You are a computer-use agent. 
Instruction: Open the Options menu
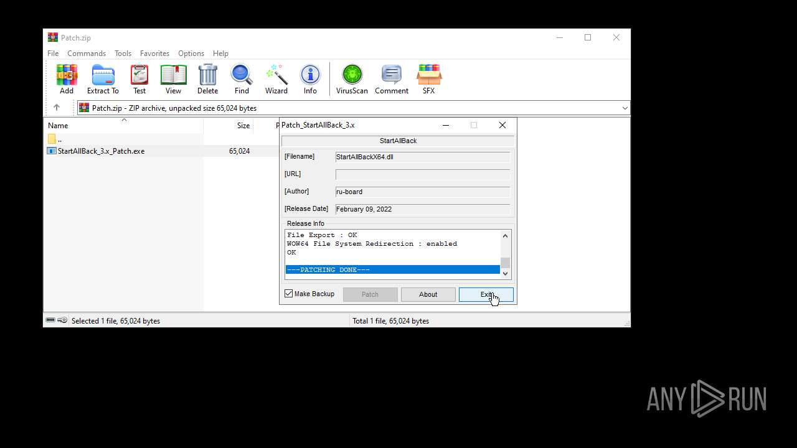click(x=191, y=54)
